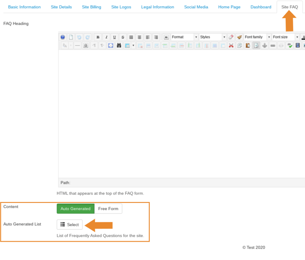Open the Format dropdown
This screenshot has height=260, width=305.
pos(184,37)
